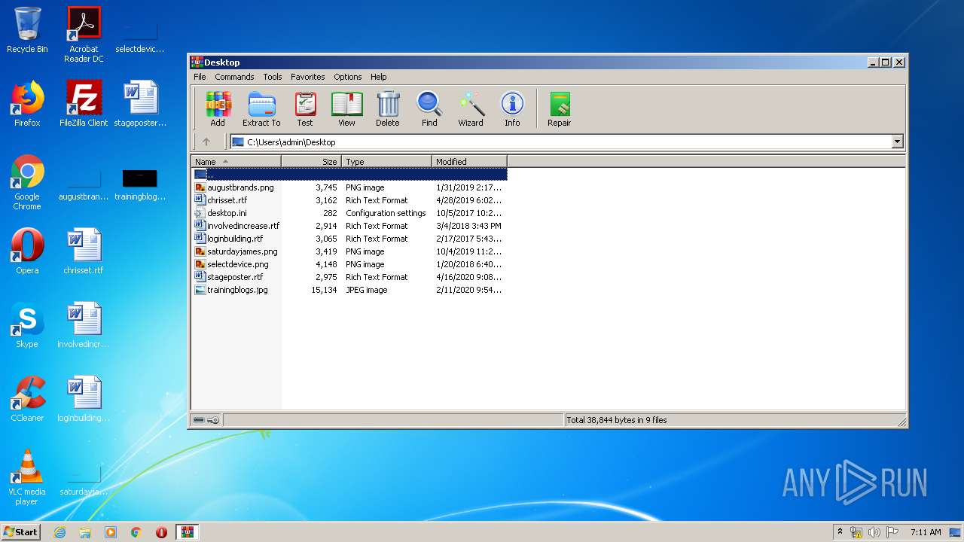The width and height of the screenshot is (964, 542).
Task: Open the Tools menu
Action: [273, 77]
